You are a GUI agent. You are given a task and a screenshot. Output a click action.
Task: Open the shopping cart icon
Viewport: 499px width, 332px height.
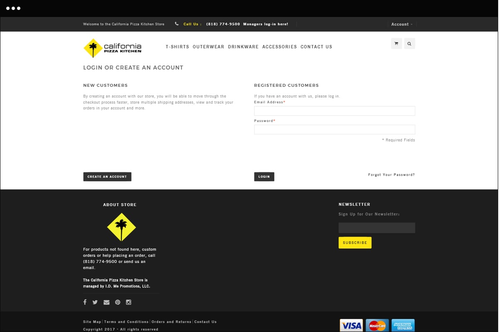point(396,44)
